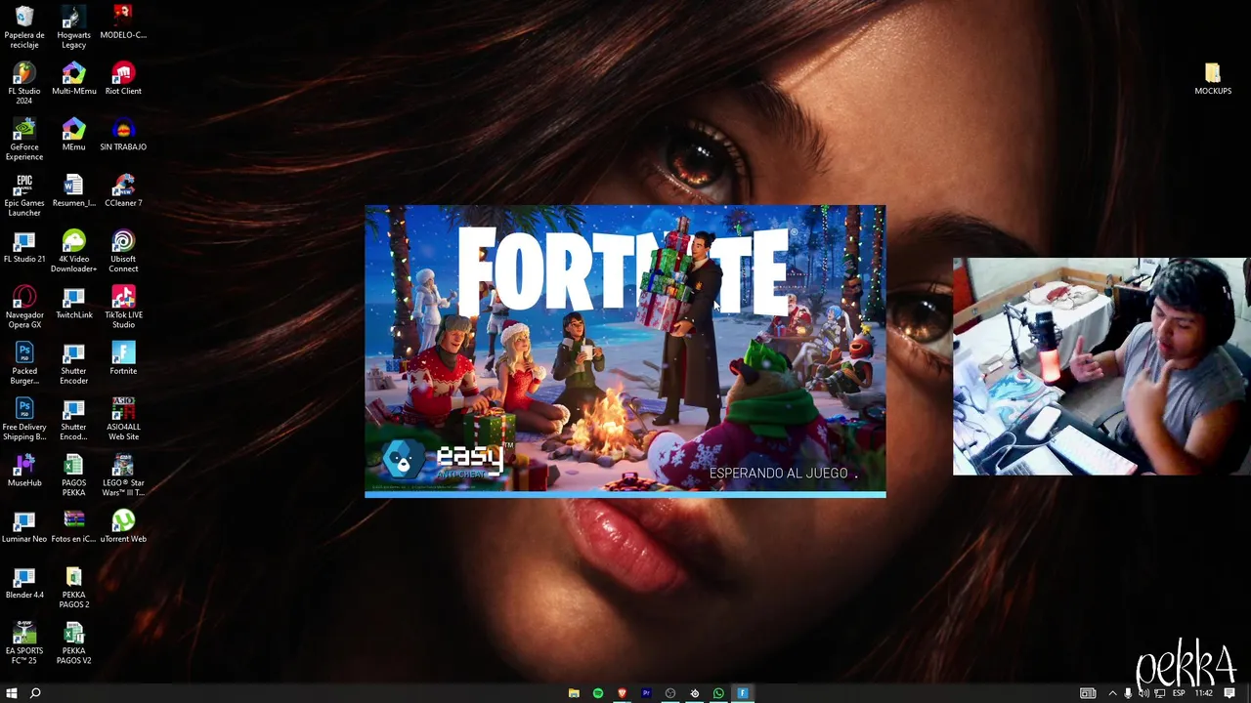Select the TwitchLink desktop shortcut
The width and height of the screenshot is (1251, 703).
pos(73,302)
